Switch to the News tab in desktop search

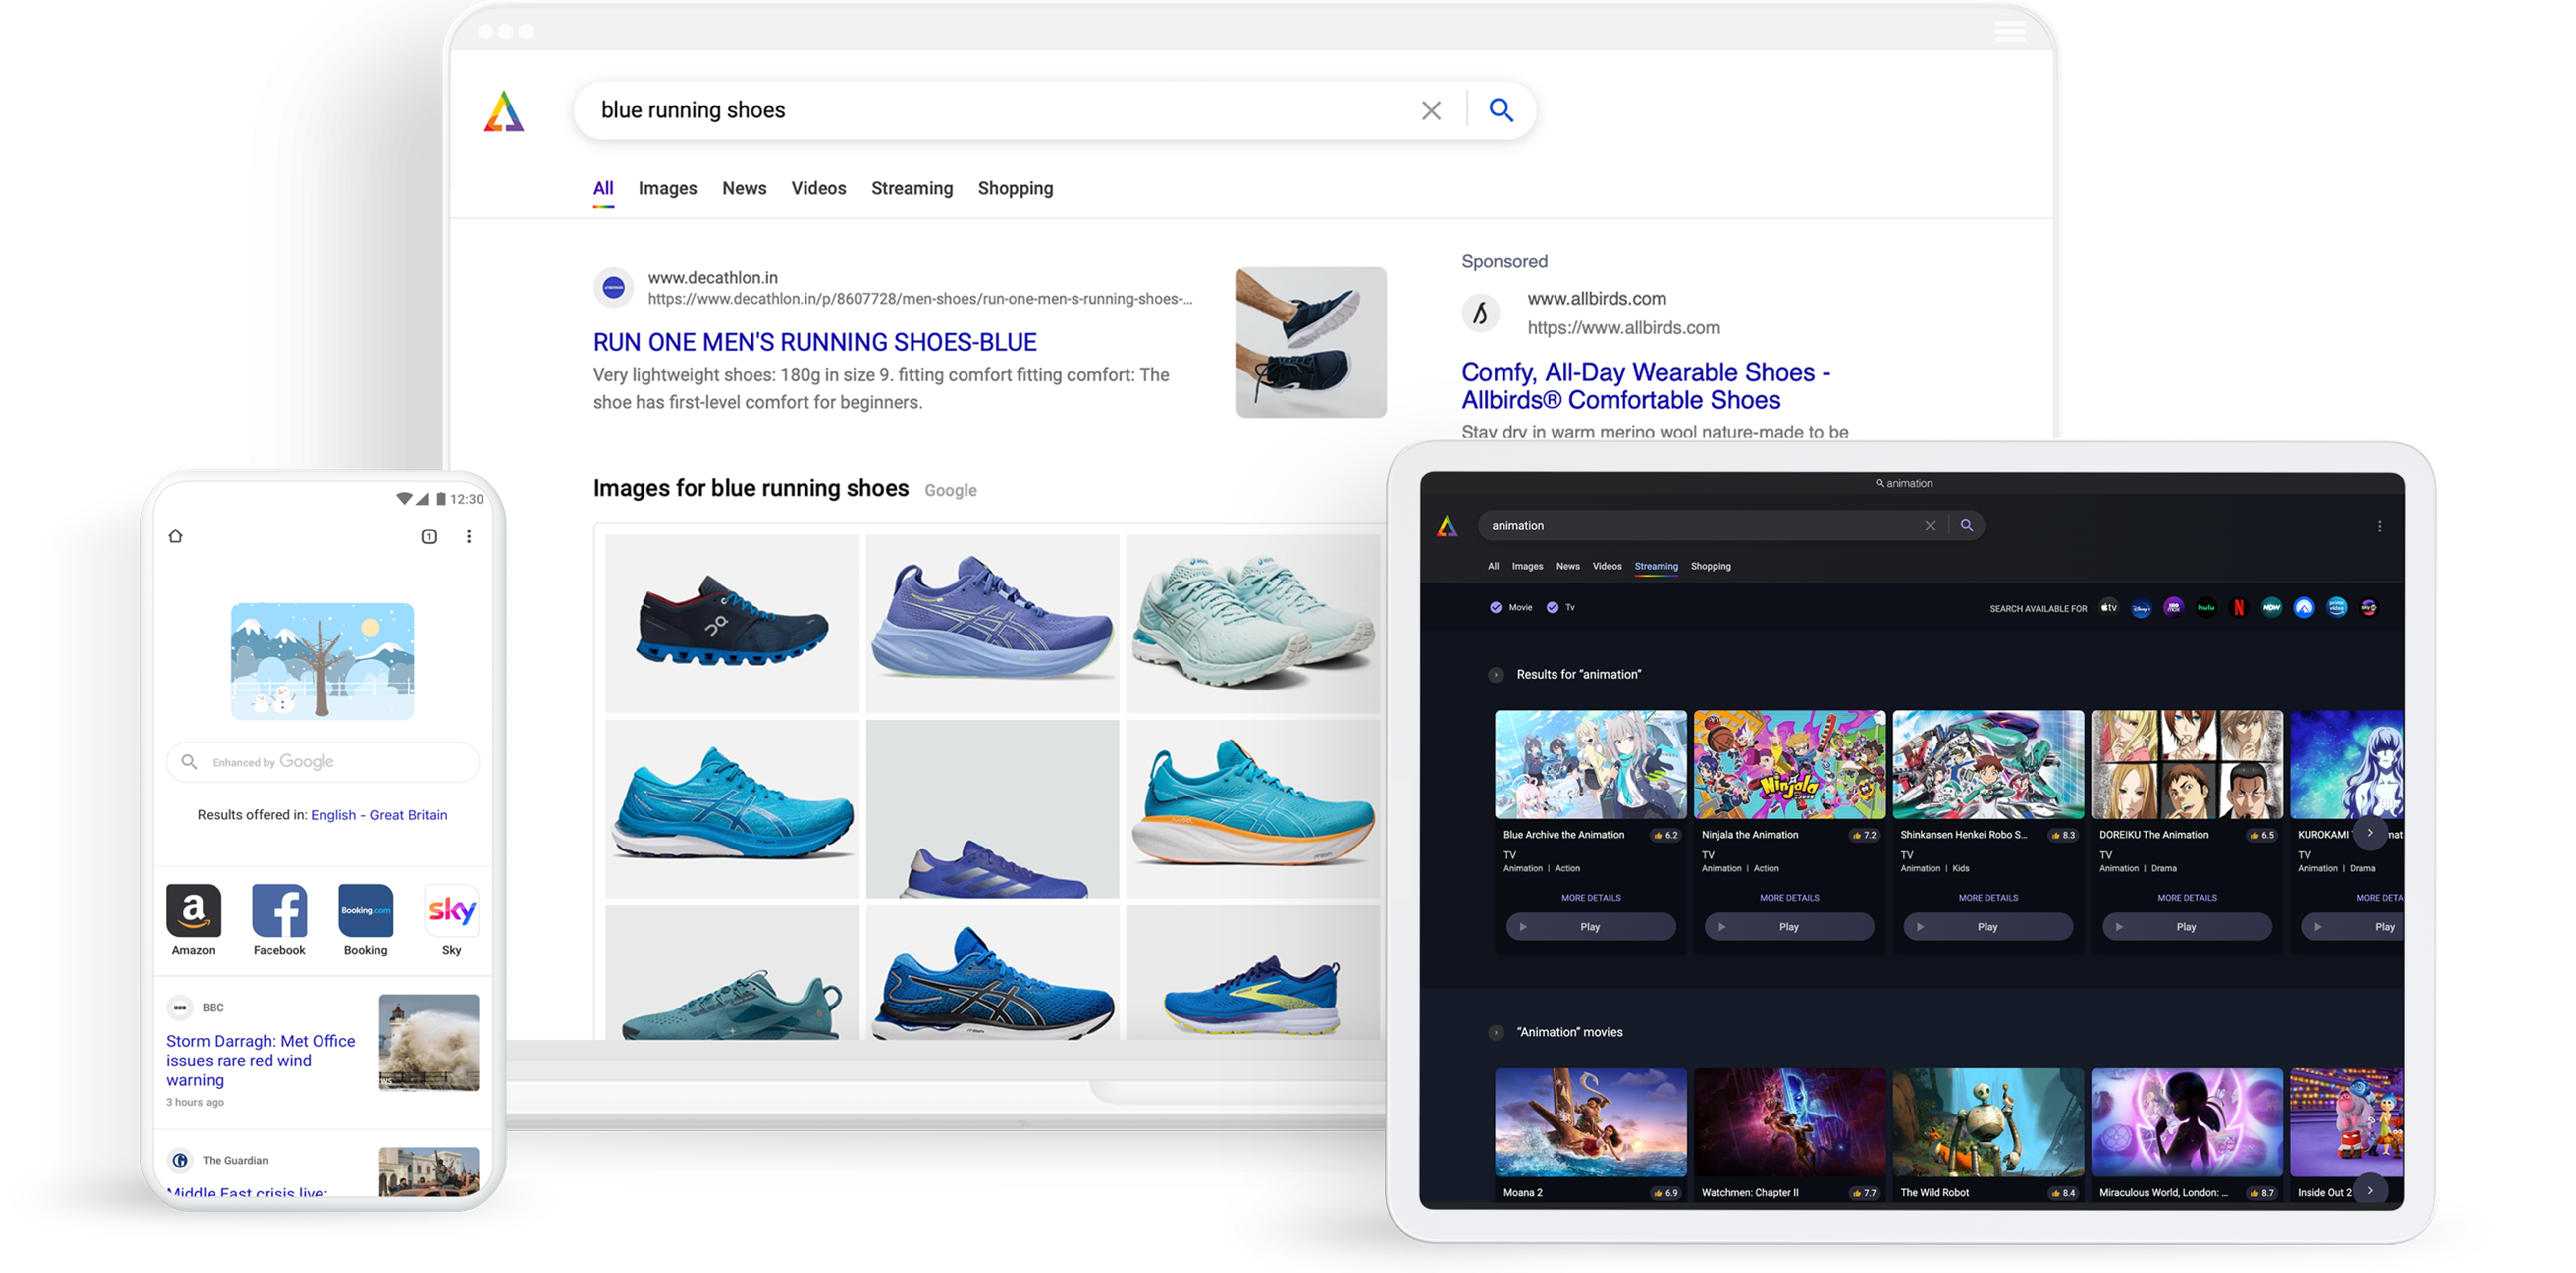pyautogui.click(x=744, y=188)
